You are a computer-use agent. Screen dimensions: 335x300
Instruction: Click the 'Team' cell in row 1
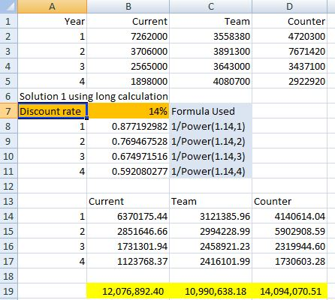coord(211,21)
